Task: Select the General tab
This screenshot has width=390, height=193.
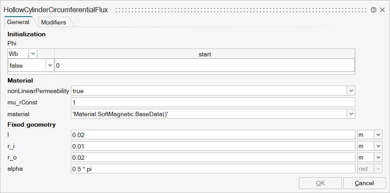Action: click(18, 22)
